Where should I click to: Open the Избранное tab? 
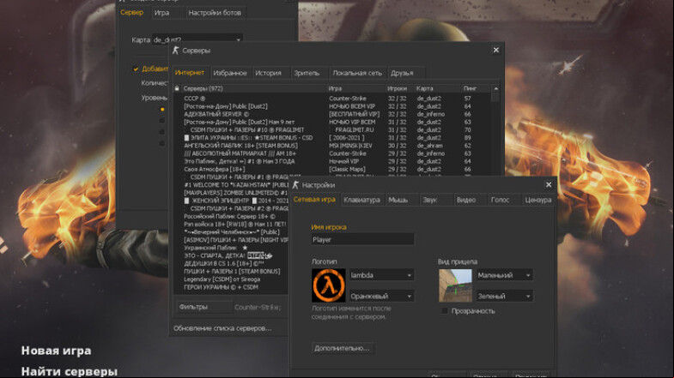[x=230, y=73]
